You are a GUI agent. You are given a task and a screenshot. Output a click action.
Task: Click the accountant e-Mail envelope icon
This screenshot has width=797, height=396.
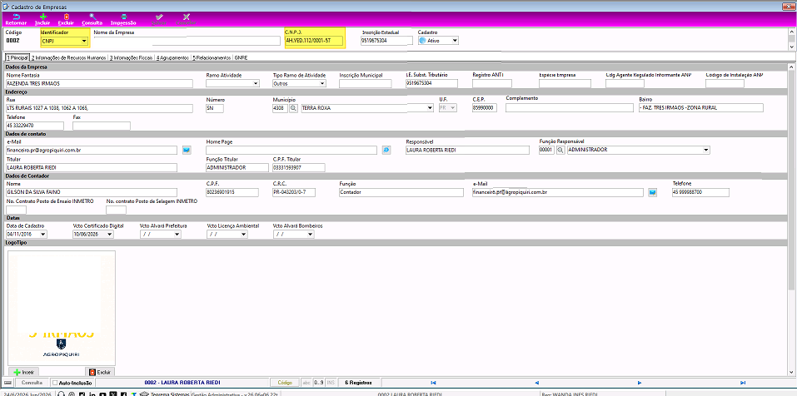pos(653,192)
